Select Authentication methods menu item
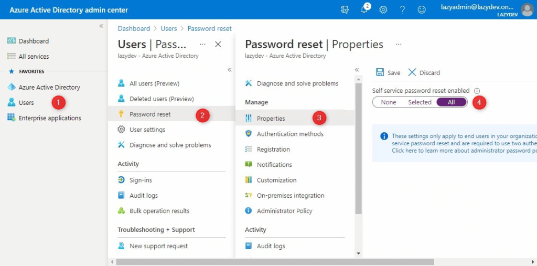 tap(290, 134)
